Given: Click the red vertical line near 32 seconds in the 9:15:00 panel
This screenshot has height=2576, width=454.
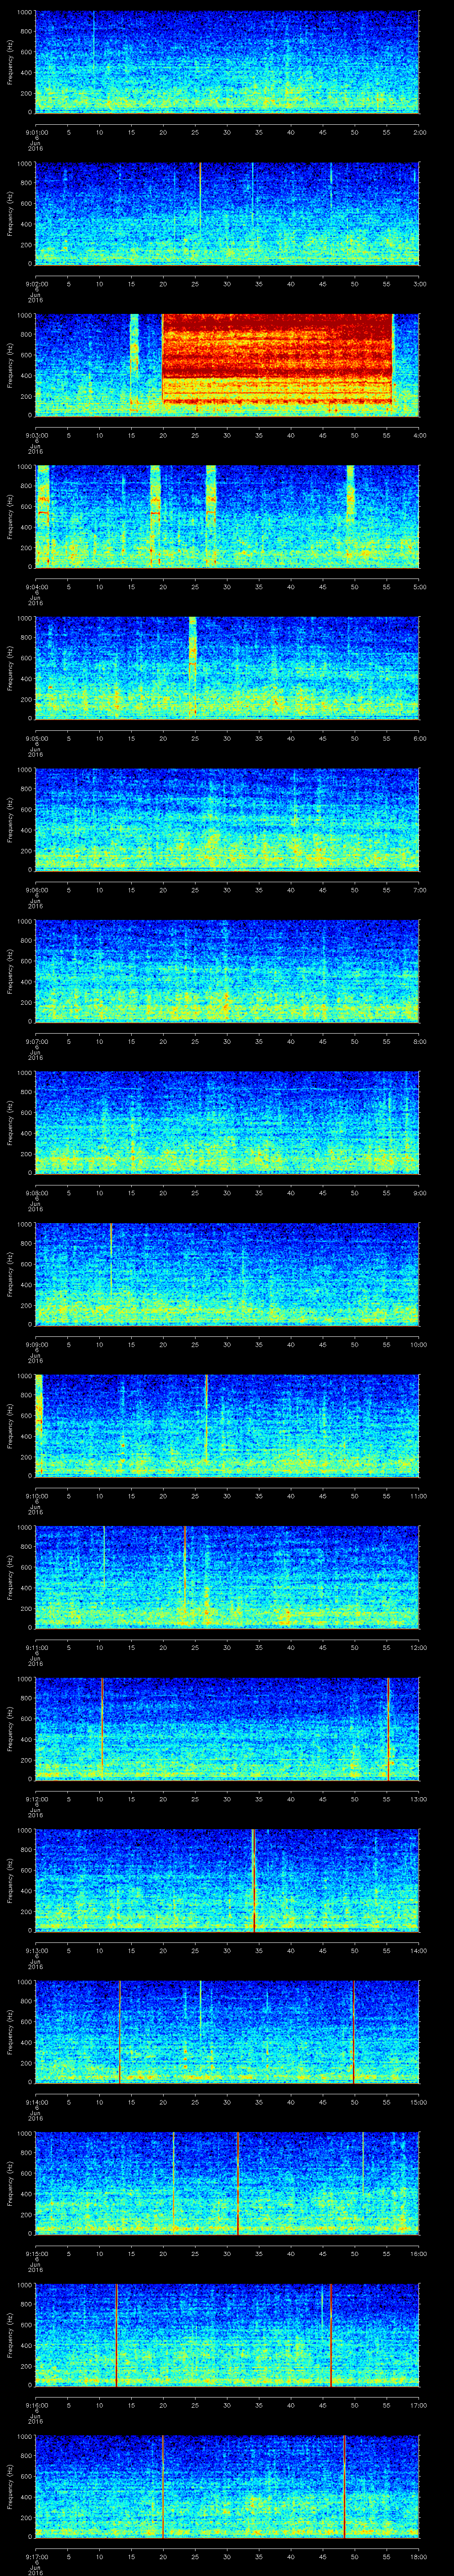Looking at the screenshot, I should click(x=239, y=2184).
